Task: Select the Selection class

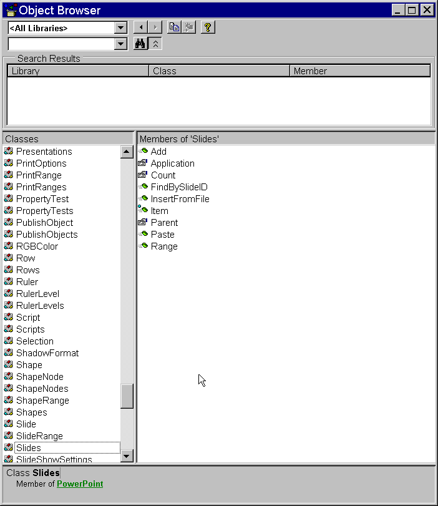Action: [35, 341]
